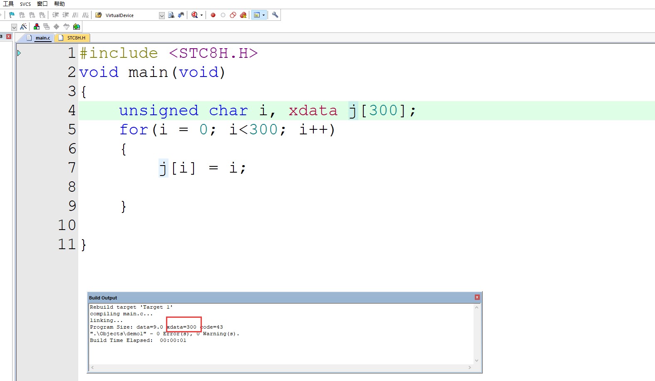This screenshot has width=655, height=381.
Task: Toggle bookmark with the flag icon
Action: click(12, 15)
